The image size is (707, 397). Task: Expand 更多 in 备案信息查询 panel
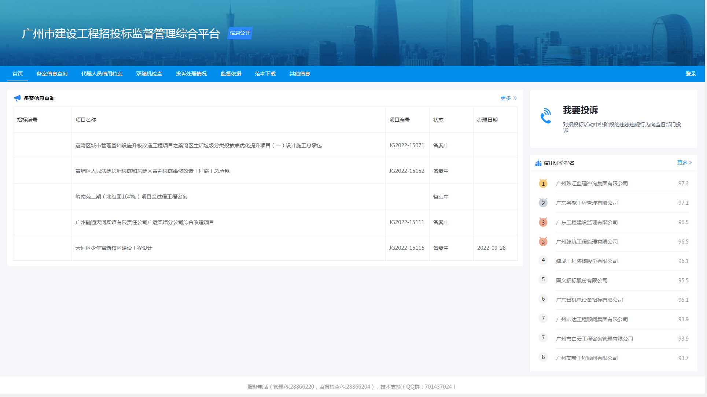tap(508, 98)
